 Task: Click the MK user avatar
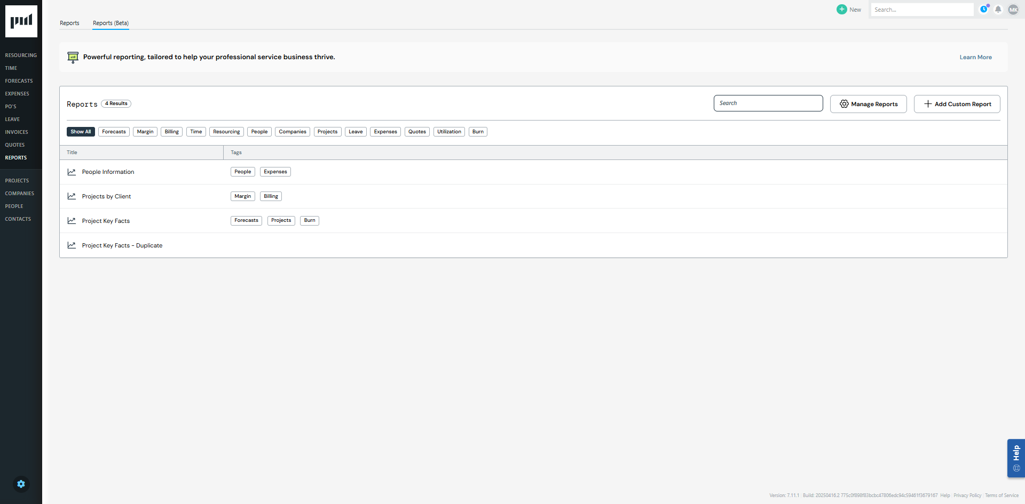1013,10
